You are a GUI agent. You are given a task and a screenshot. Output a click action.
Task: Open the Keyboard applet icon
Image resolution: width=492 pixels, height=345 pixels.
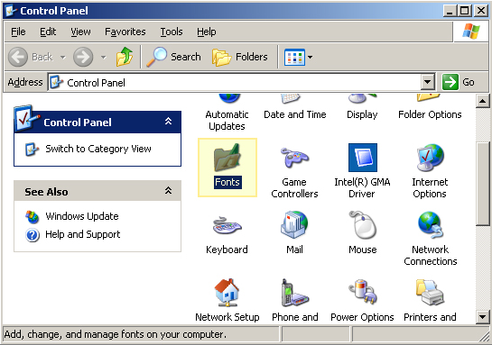pos(227,225)
